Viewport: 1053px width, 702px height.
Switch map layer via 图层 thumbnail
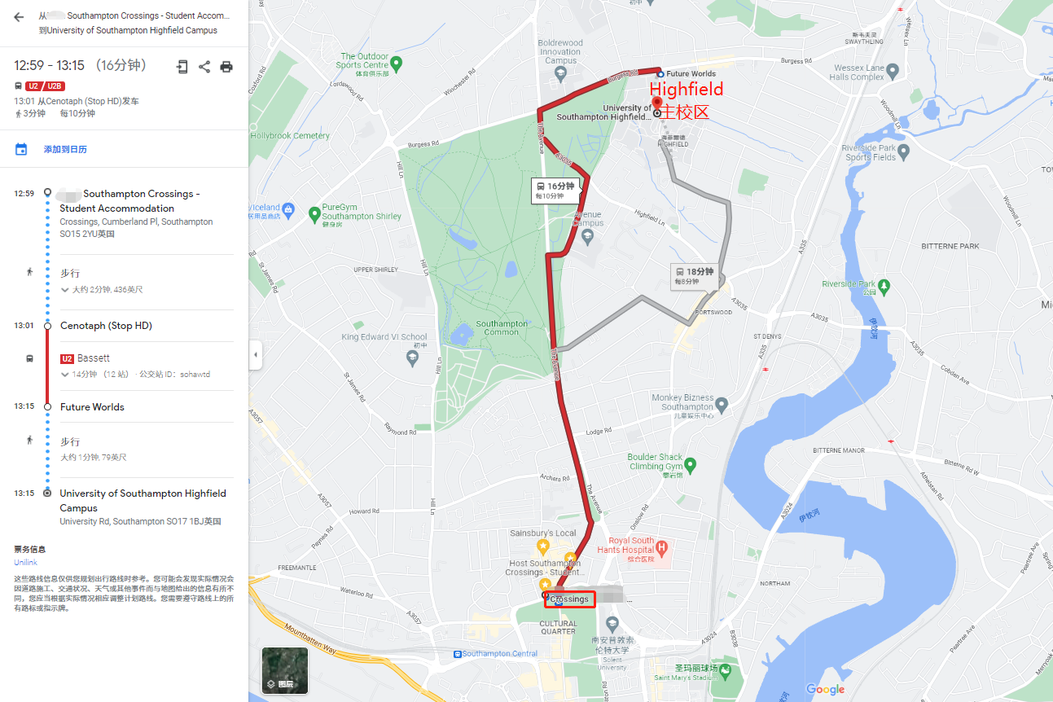click(285, 670)
